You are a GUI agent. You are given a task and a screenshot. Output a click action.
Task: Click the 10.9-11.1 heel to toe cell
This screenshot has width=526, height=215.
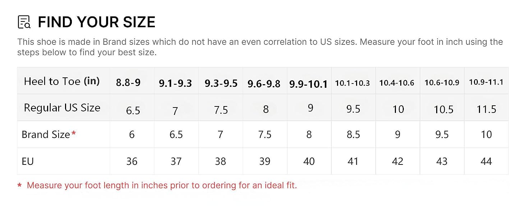486,82
